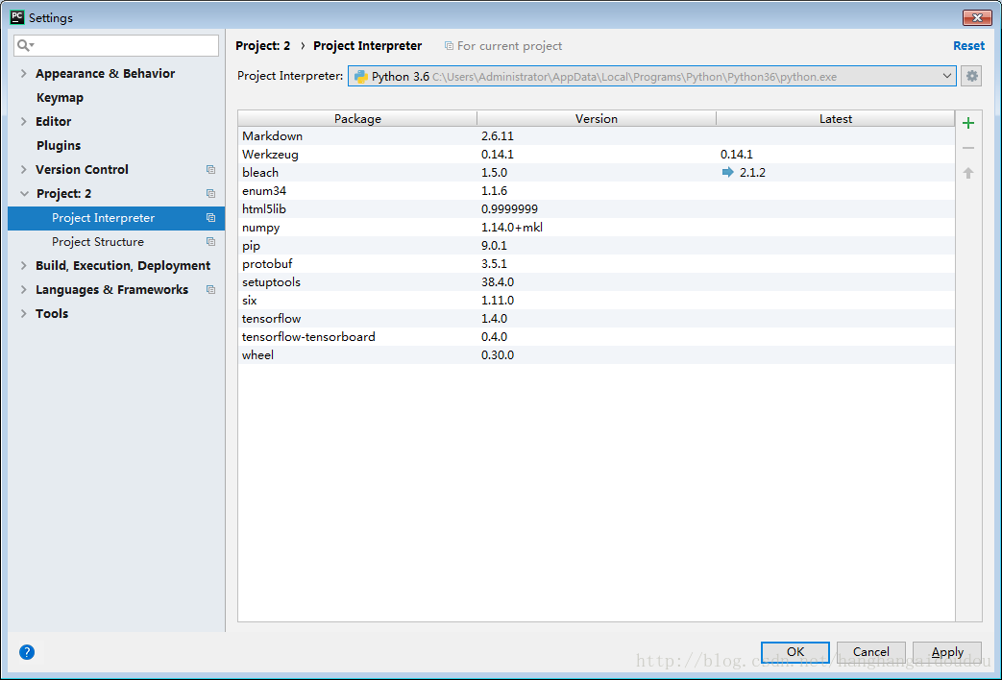Click the PyCharm icon in title bar

click(x=17, y=17)
